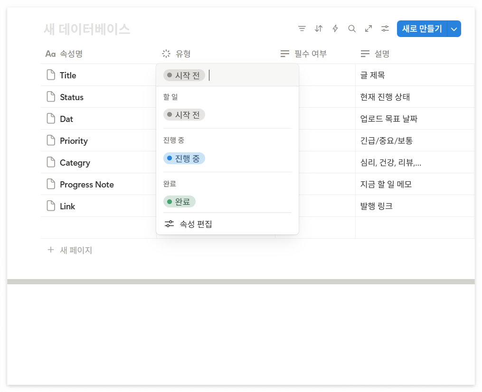The height and width of the screenshot is (392, 482).
Task: Click the 현재 진행 상태 cell
Action: tap(415, 97)
